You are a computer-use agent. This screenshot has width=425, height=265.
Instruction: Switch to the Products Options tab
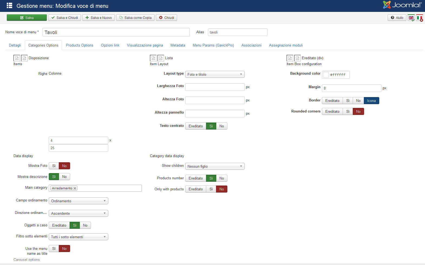[80, 45]
